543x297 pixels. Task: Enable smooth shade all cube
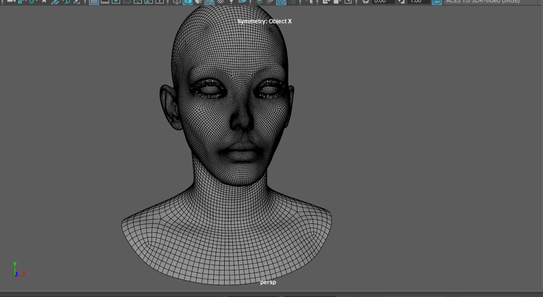(188, 1)
